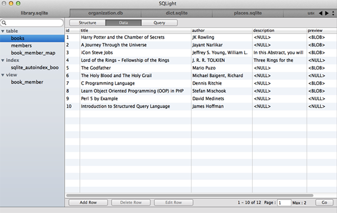
Task: Open the tab list stepper arrows
Action: (333, 13)
